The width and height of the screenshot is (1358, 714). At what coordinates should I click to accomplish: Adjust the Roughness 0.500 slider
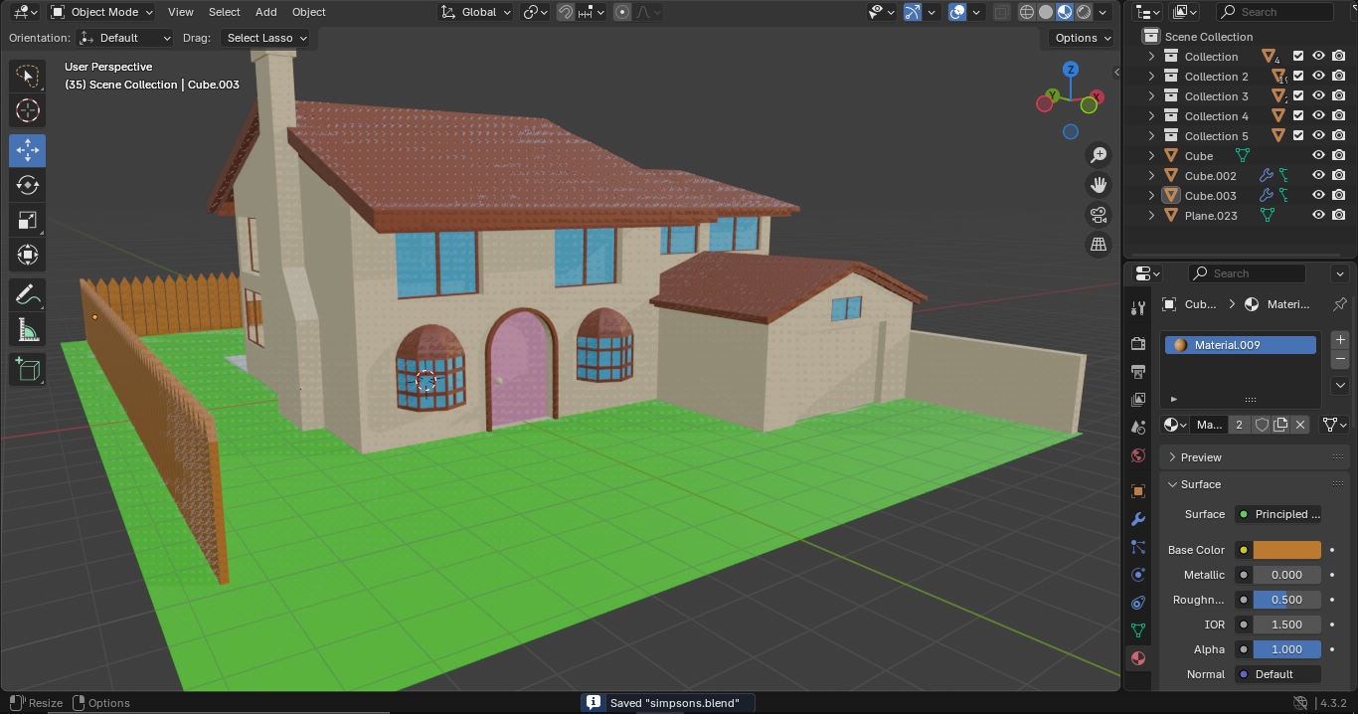pyautogui.click(x=1286, y=600)
